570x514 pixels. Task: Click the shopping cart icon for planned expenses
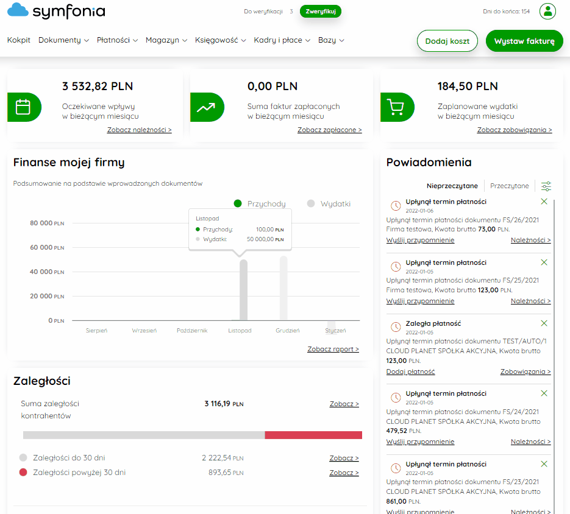[x=397, y=107]
